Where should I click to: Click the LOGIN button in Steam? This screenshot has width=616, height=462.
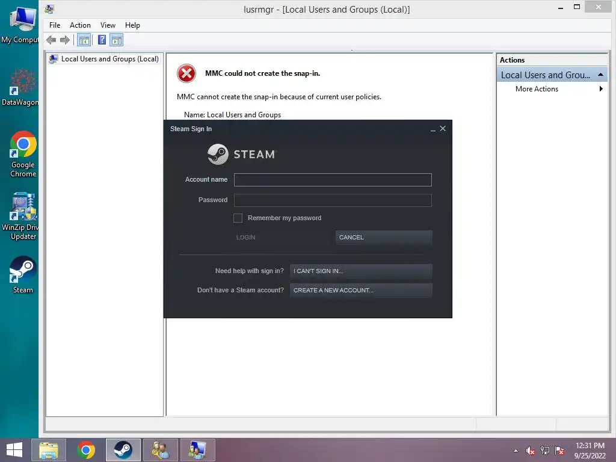(282, 237)
